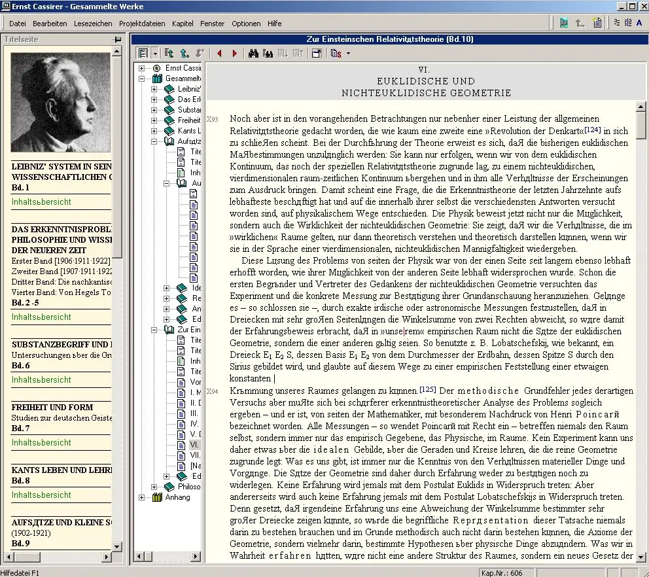Open Inhaltsübersicht link under Bd. 8
The image size is (649, 577).
click(41, 495)
